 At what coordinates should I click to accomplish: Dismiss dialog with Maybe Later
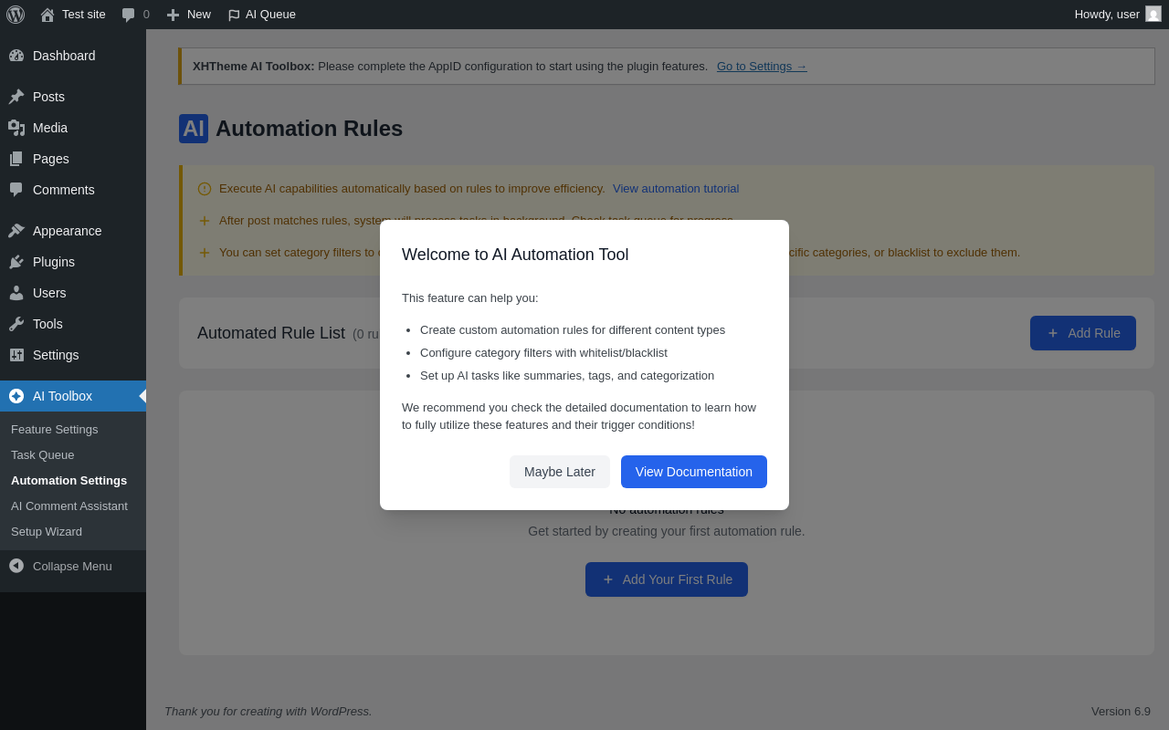coord(560,472)
